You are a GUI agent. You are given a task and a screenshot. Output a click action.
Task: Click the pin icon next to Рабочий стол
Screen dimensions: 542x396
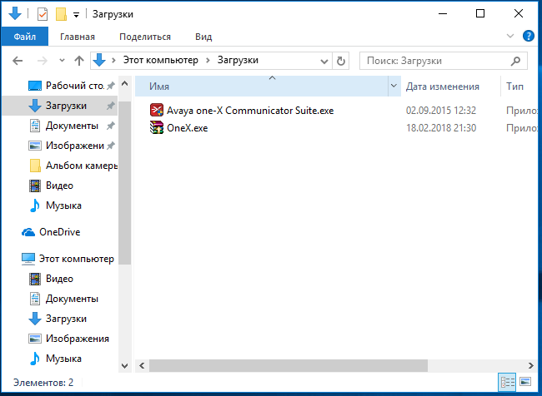pos(111,86)
